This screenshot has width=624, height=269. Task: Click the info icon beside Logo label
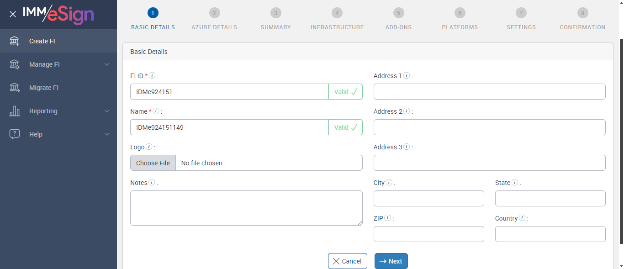click(x=149, y=147)
